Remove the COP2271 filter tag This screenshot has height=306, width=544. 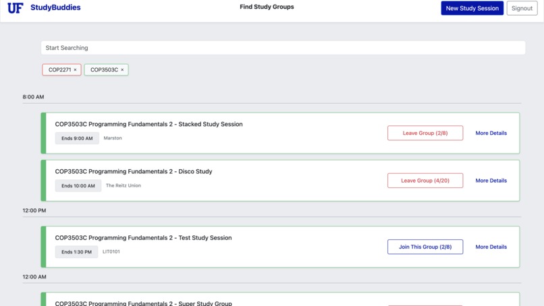75,70
